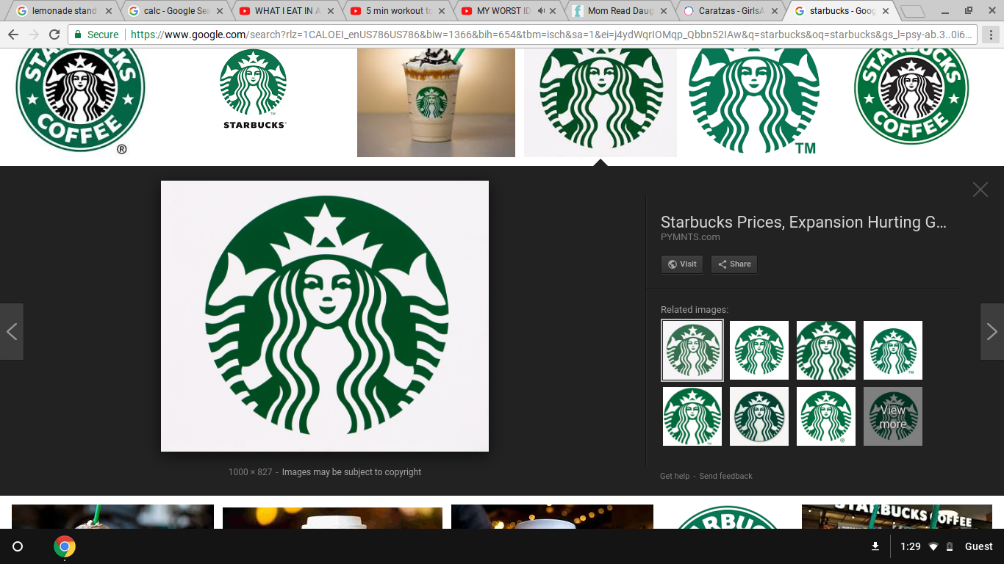Open a new tab with the new tab button
The height and width of the screenshot is (564, 1004).
[x=913, y=12]
